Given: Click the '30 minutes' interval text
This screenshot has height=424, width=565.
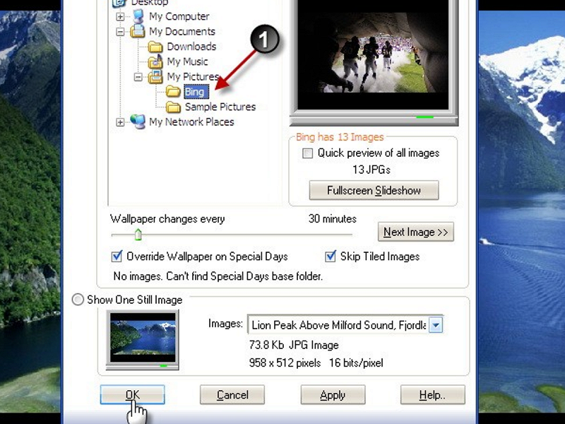Looking at the screenshot, I should [x=332, y=219].
